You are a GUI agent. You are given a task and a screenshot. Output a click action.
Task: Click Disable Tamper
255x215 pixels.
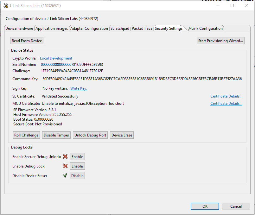point(56,135)
